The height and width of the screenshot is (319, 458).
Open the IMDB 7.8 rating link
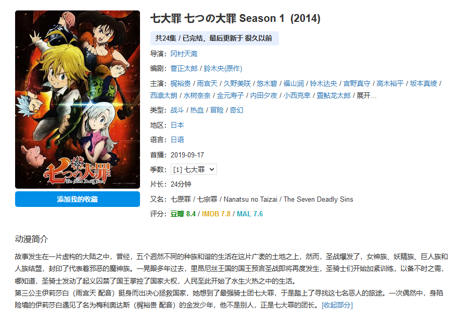point(216,214)
